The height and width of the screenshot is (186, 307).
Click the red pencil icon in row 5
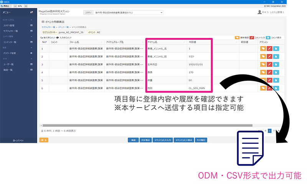pos(269,80)
